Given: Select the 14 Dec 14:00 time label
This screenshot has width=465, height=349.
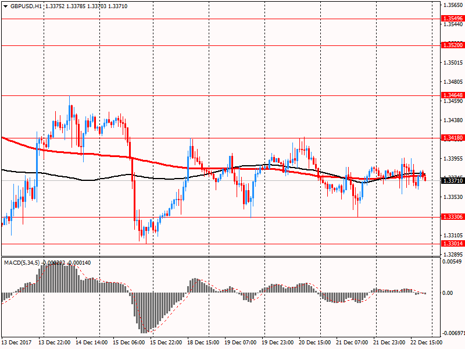Looking at the screenshot, I should (x=92, y=343).
